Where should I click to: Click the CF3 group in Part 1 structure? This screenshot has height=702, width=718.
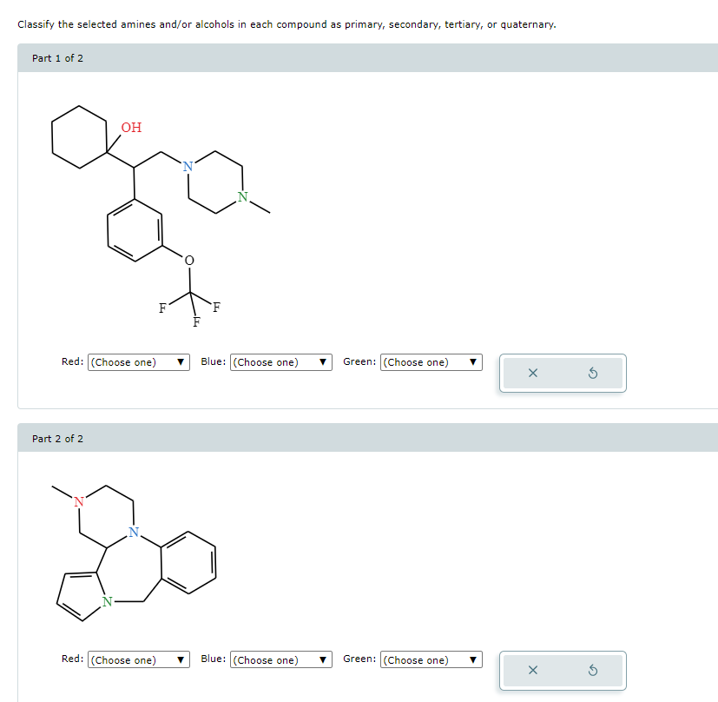(188, 294)
